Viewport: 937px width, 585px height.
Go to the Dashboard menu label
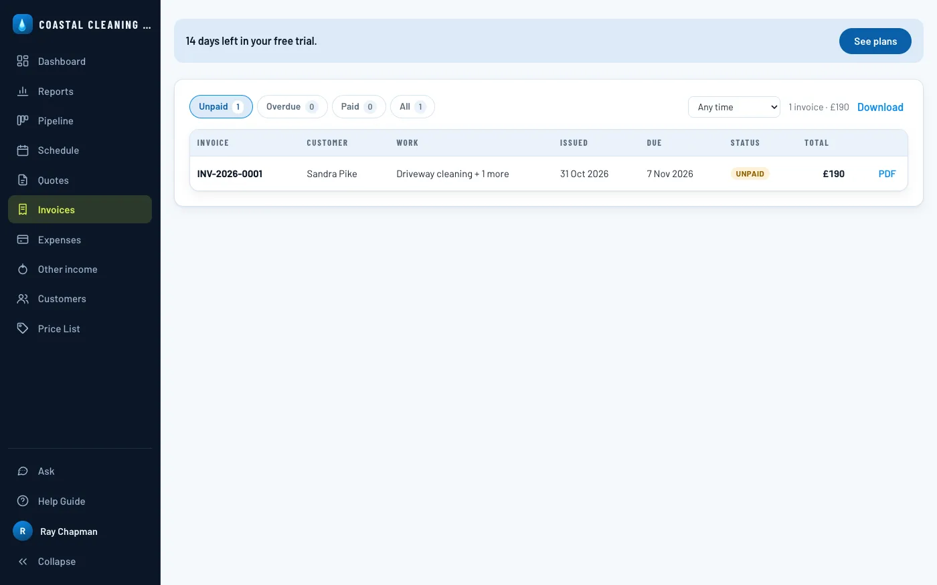click(62, 62)
